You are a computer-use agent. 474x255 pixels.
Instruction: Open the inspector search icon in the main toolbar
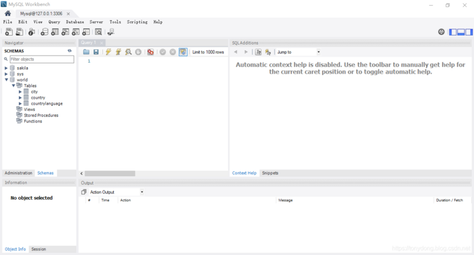[98, 32]
